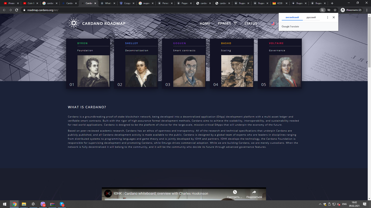The image size is (371, 208).
Task: Open a new tab with the plus button
Action: (x=332, y=3)
